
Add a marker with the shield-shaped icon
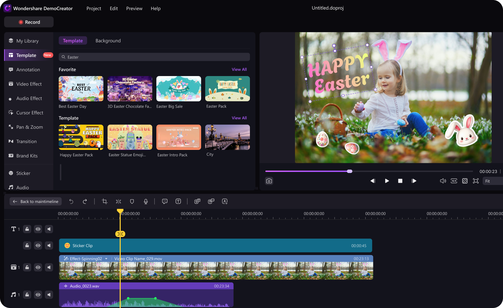click(x=132, y=201)
